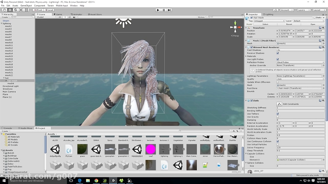This screenshot has height=184, width=328.
Task: Open Mesh Filter gear settings
Action: (323, 41)
